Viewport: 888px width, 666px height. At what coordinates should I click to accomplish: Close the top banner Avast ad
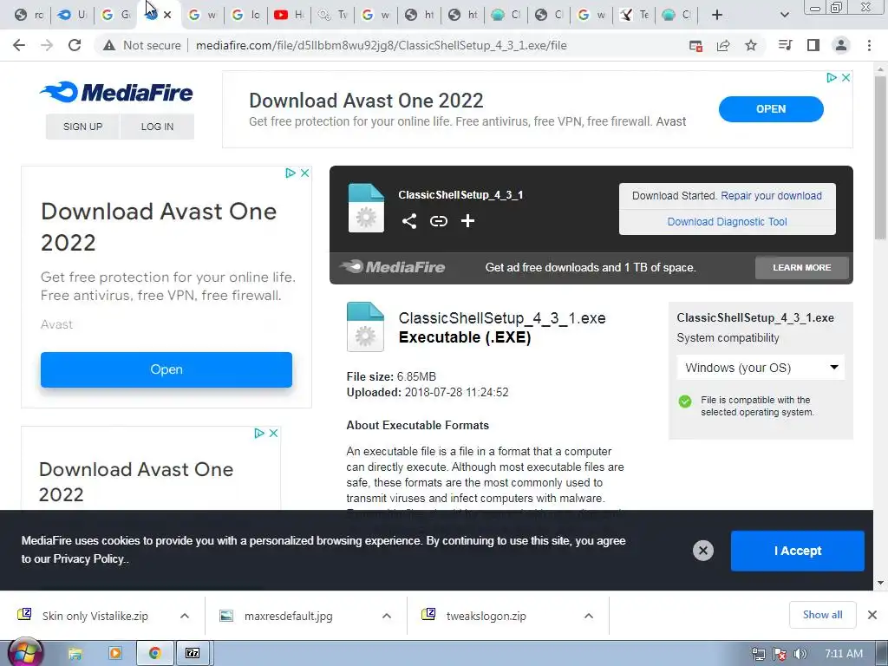(x=846, y=77)
